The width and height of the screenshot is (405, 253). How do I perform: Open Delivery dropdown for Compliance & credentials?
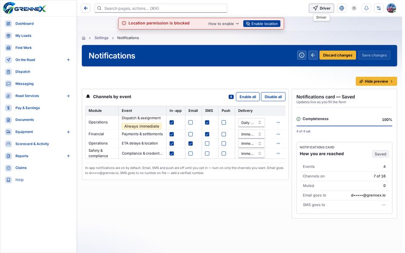click(251, 153)
